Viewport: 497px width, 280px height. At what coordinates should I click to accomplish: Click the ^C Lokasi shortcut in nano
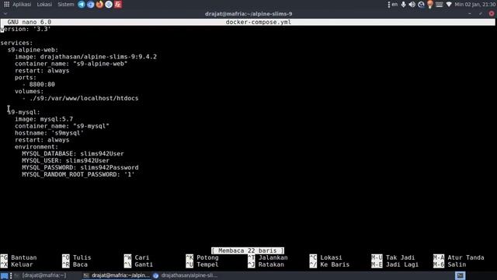click(326, 257)
